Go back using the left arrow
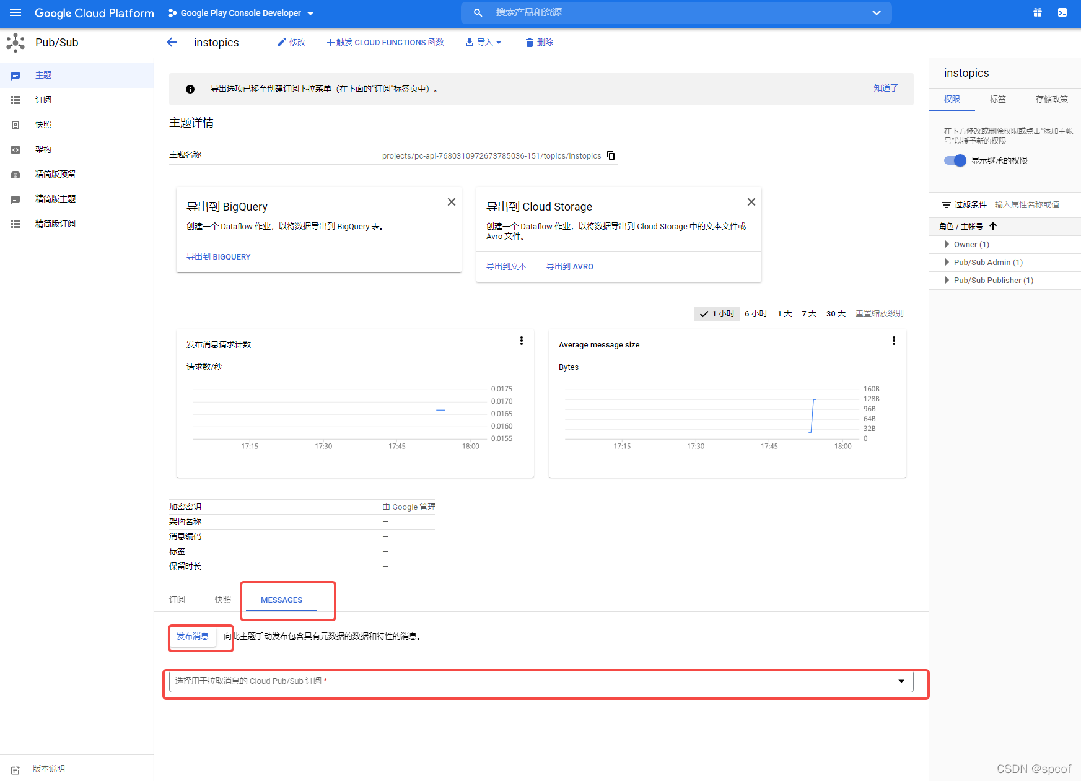This screenshot has height=781, width=1081. (172, 42)
